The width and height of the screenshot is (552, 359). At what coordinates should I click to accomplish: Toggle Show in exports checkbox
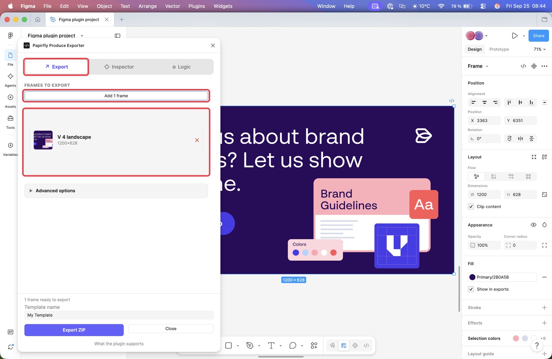click(471, 289)
